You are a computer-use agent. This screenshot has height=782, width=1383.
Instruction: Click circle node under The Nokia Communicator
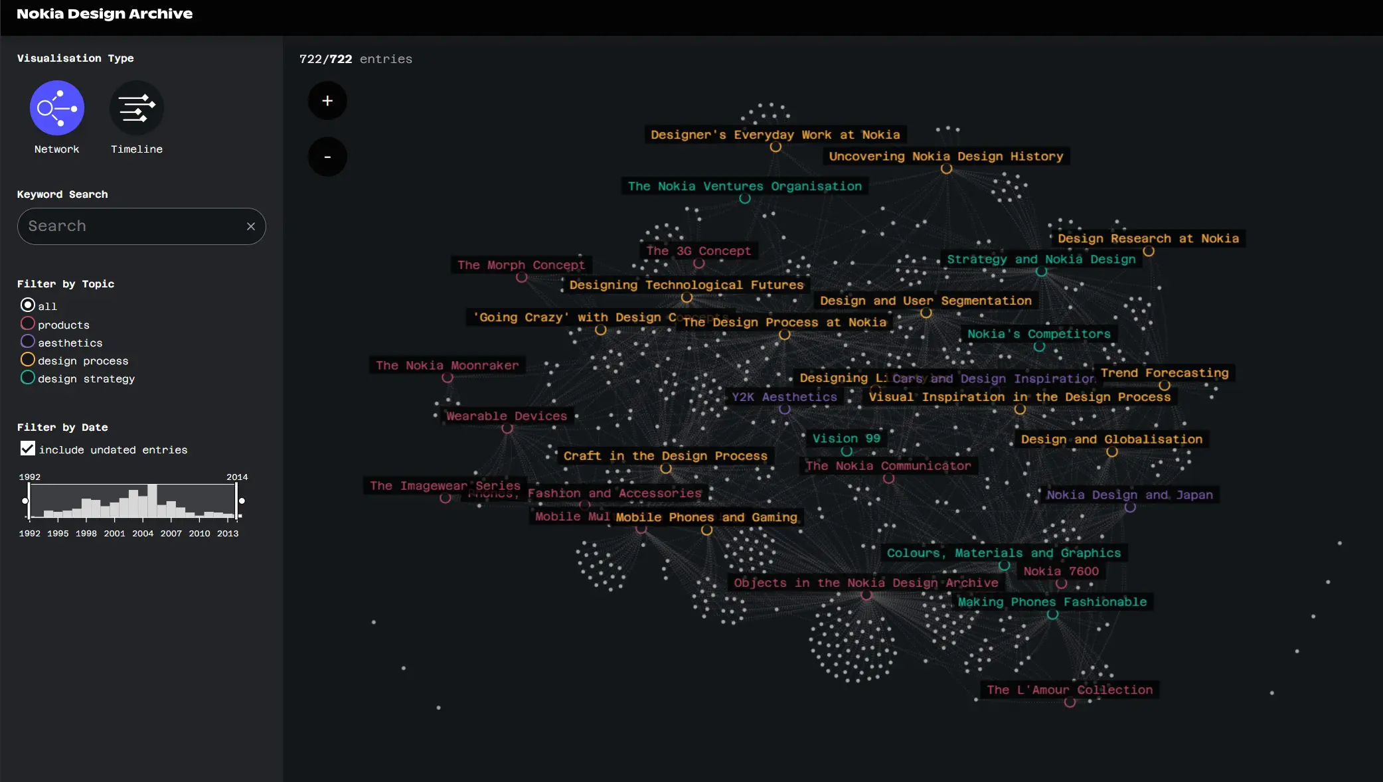[888, 479]
